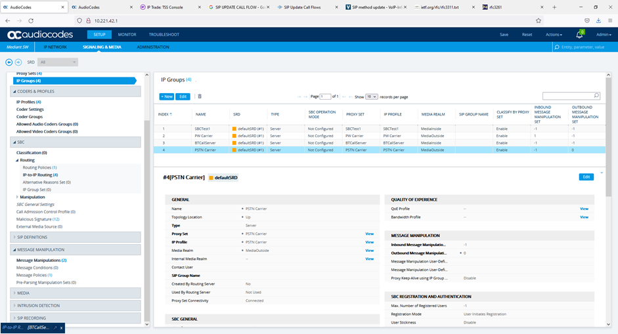View the QoE Profile link
Screen dimensions: 618x334
click(584, 209)
